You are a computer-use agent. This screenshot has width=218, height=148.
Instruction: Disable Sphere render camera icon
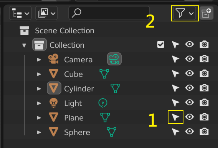[204, 132]
